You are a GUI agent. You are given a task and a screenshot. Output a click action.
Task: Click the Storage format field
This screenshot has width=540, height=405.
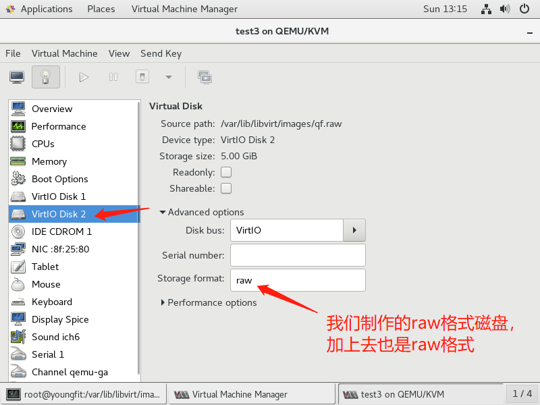298,280
